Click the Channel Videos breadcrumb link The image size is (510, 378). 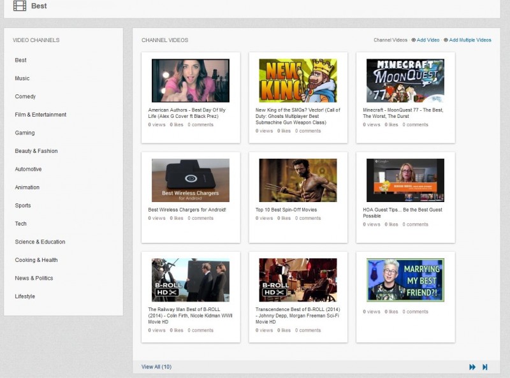coord(390,40)
